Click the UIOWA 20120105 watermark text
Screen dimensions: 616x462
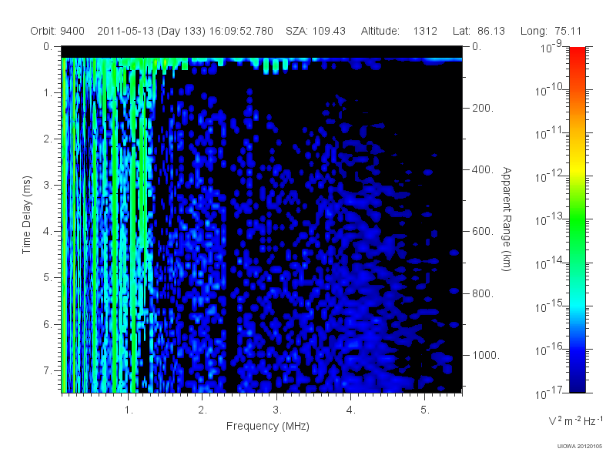coord(580,447)
